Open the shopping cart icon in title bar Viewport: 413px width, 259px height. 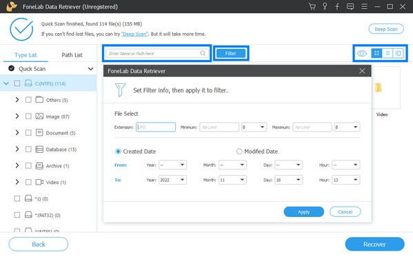coord(312,6)
